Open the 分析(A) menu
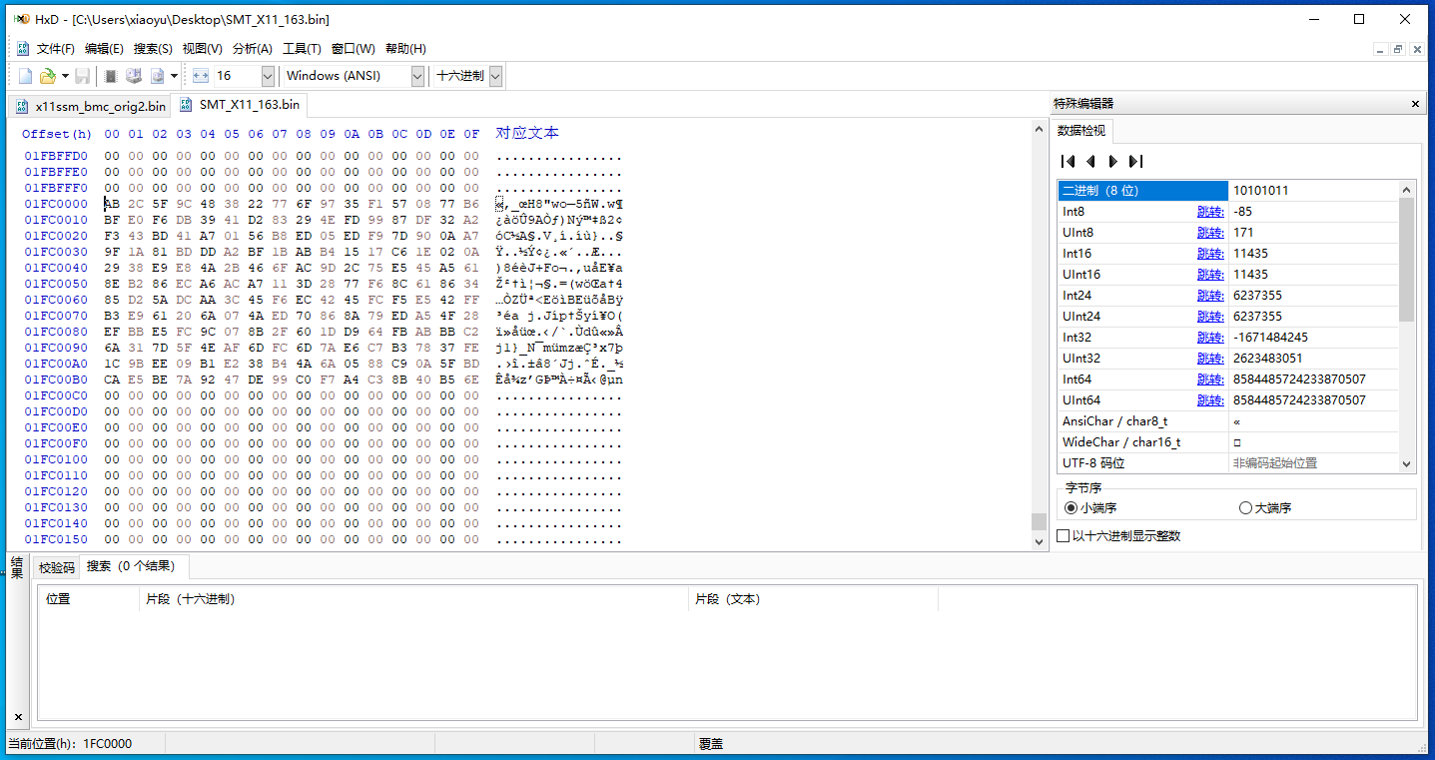This screenshot has width=1435, height=760. click(x=252, y=48)
